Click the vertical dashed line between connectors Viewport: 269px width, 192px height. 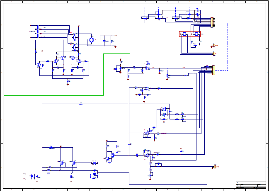click(x=228, y=47)
